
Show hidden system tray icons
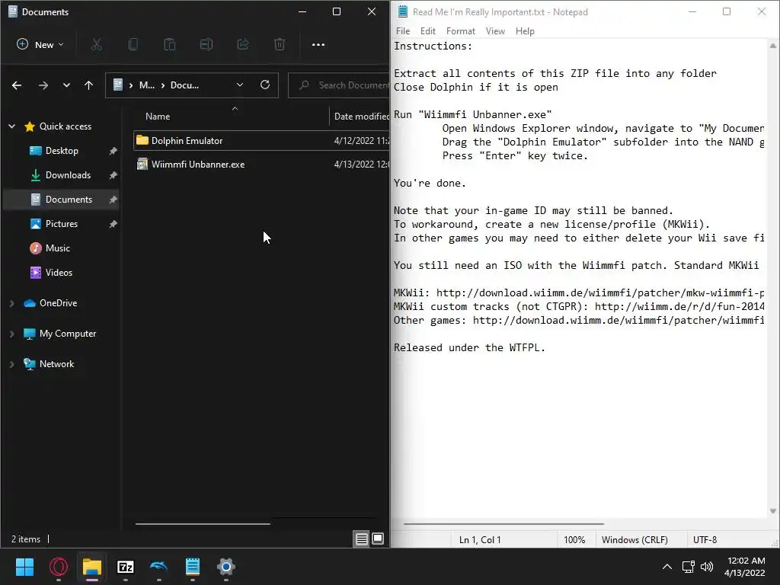point(667,567)
